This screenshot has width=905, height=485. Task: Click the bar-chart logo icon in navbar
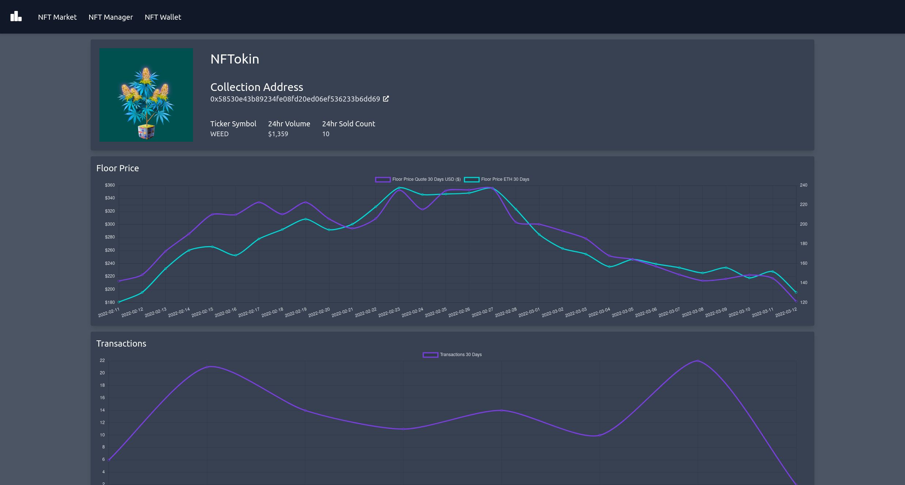[16, 16]
